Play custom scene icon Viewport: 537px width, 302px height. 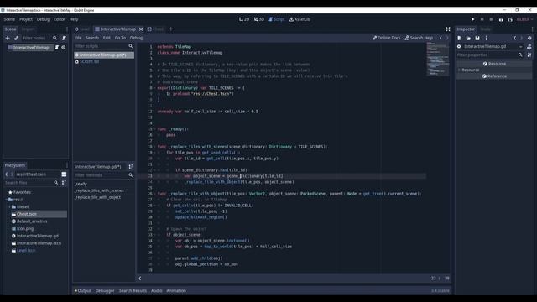coord(510,19)
